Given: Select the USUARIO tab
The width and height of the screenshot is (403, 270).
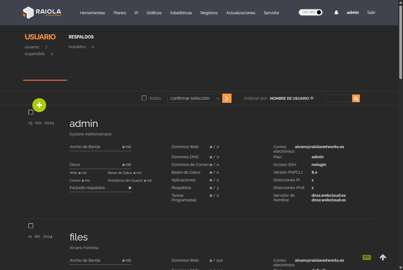Looking at the screenshot, I should pyautogui.click(x=40, y=37).
